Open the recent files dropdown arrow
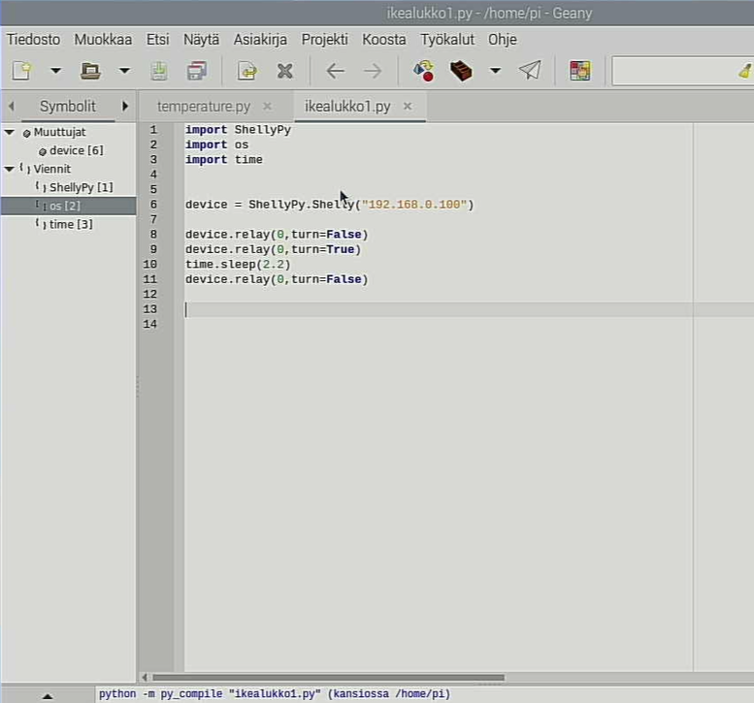This screenshot has width=754, height=703. (x=124, y=71)
